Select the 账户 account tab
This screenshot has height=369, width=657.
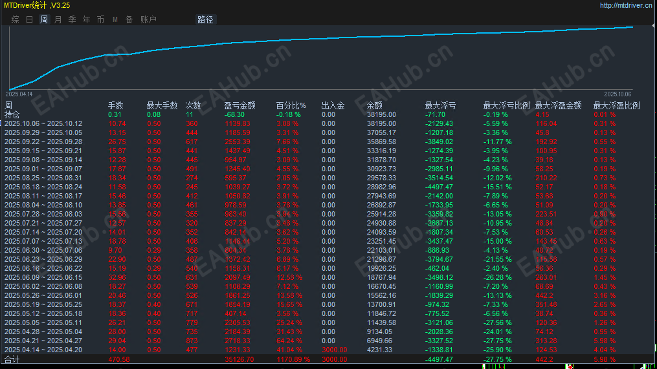[x=148, y=19]
